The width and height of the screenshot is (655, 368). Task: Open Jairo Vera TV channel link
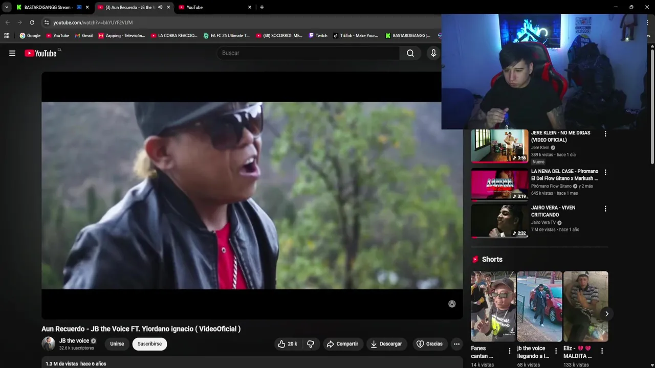pos(543,222)
